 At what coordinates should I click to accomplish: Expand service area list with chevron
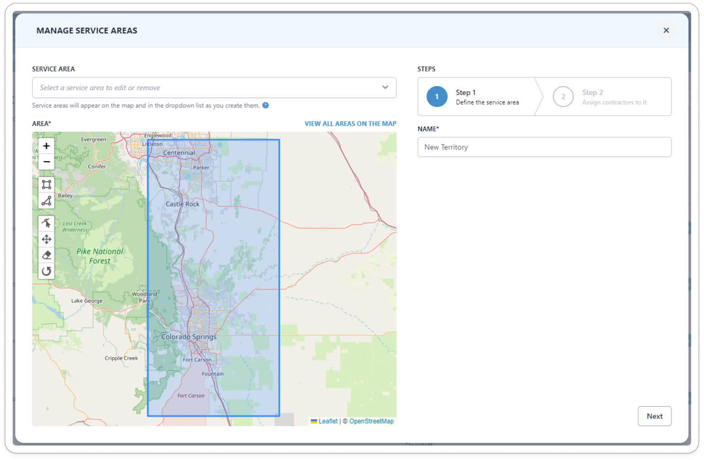[385, 87]
